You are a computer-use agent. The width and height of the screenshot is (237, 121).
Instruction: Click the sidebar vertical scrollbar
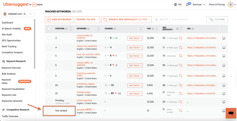[x=35, y=44]
